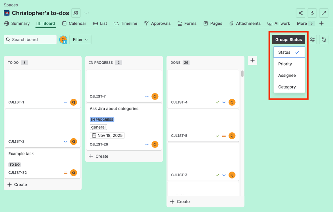Refresh the board with the refresh icon
333x212 pixels.
click(324, 39)
